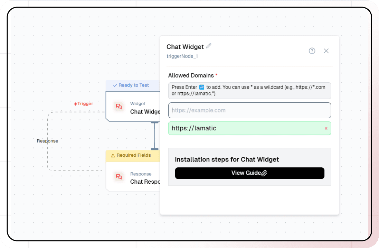
Task: Focus the https://example.com domain input
Action: 249,110
